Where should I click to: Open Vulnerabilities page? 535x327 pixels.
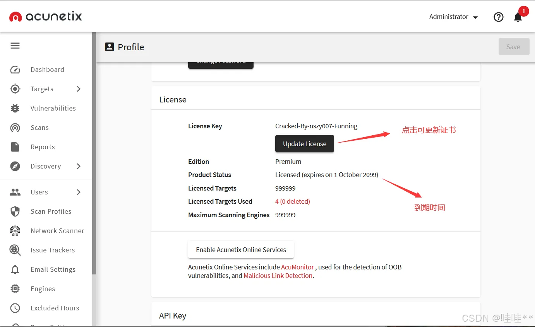(x=53, y=108)
